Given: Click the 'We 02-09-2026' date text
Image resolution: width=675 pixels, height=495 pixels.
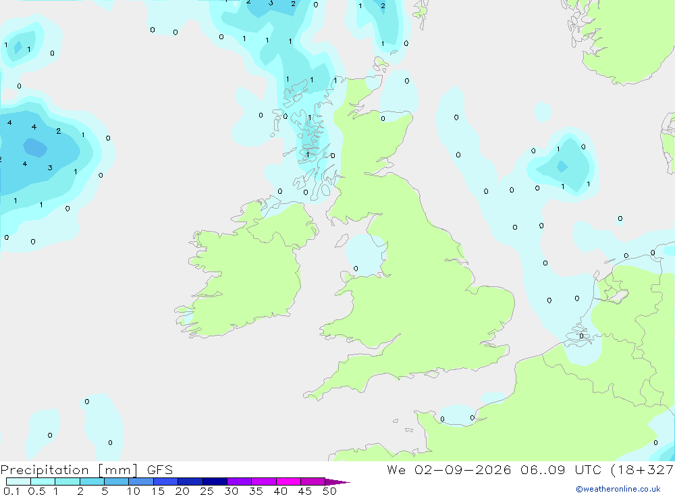Looking at the screenshot, I should click(x=449, y=470).
